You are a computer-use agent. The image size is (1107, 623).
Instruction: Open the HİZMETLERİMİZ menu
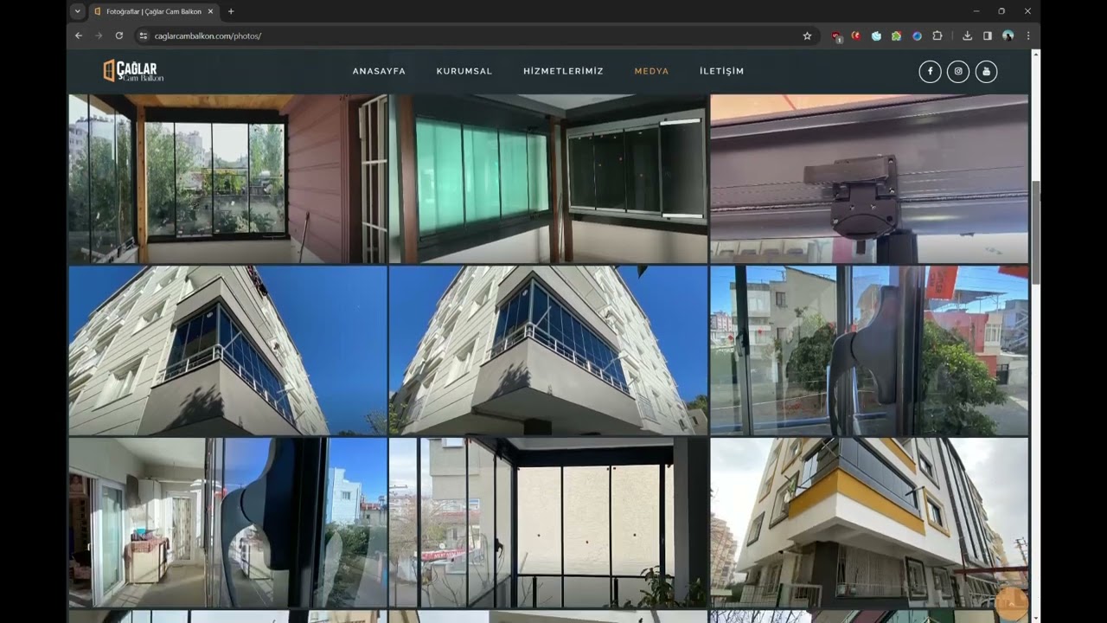563,71
